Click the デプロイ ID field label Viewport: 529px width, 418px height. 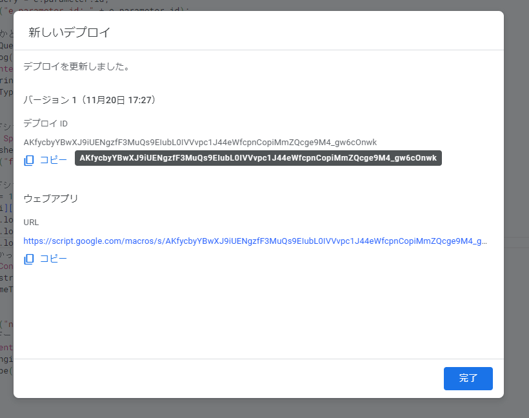(46, 123)
